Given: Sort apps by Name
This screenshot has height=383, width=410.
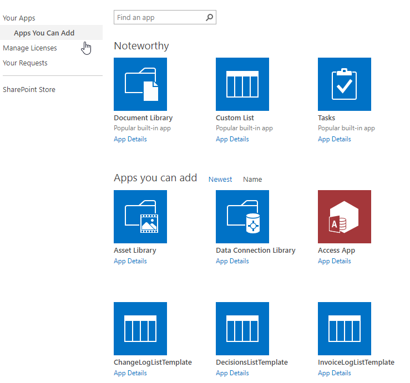Looking at the screenshot, I should [252, 179].
